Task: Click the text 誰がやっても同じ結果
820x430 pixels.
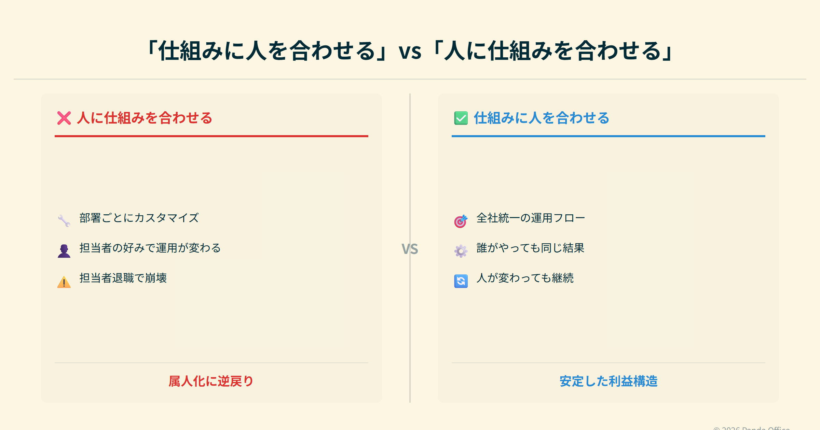Action: point(530,248)
